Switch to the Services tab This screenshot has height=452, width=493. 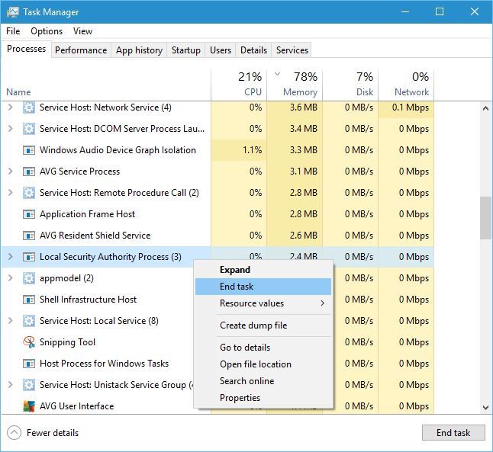pos(292,50)
